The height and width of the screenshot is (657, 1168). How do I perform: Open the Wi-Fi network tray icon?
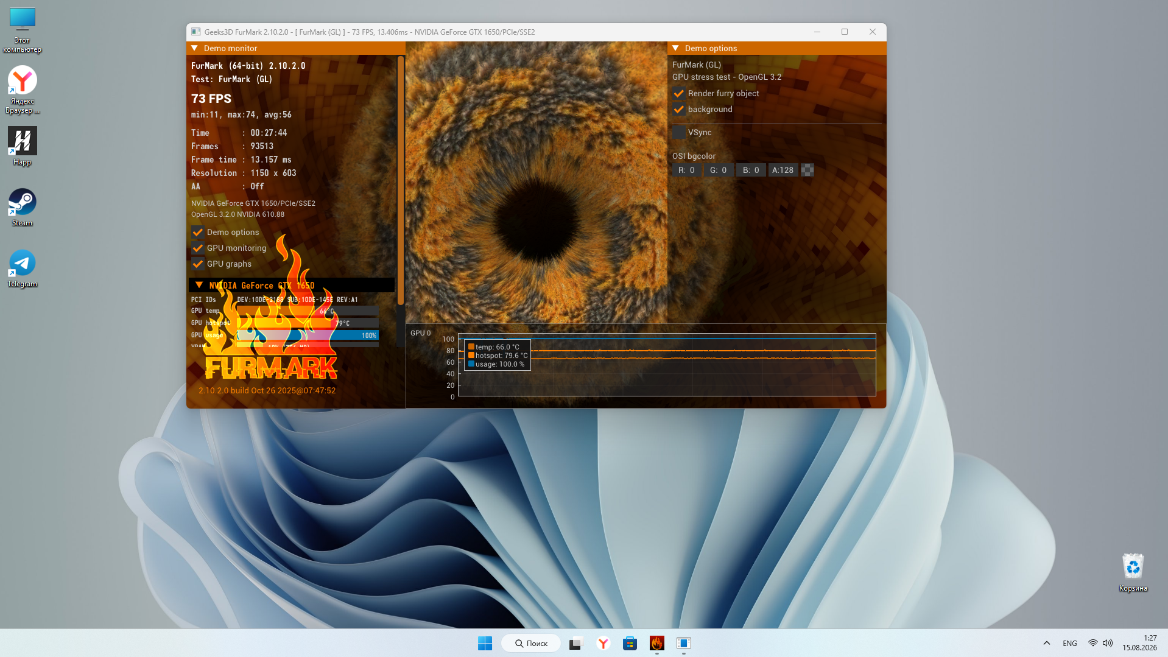click(x=1093, y=643)
